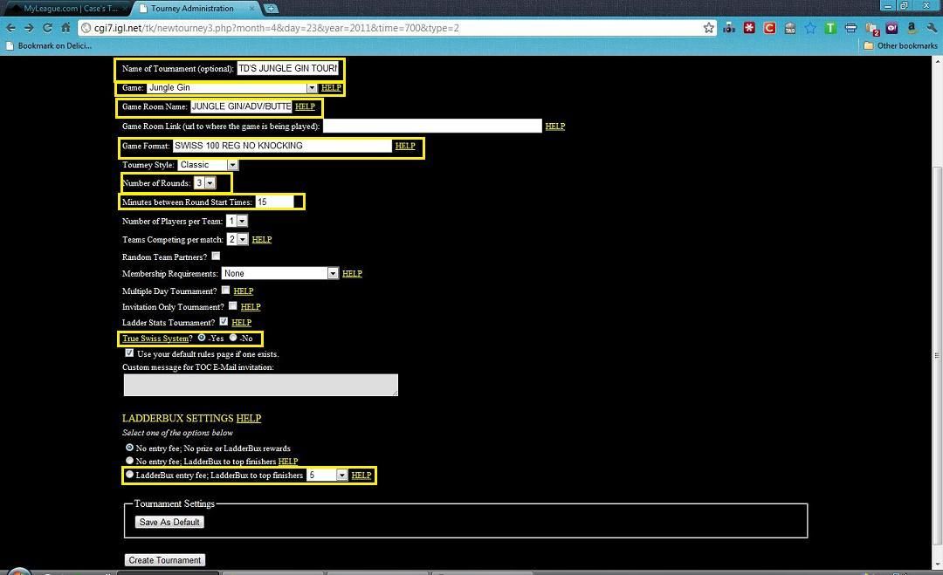This screenshot has height=575, width=943.
Task: Go back with the browser back arrow
Action: point(10,28)
